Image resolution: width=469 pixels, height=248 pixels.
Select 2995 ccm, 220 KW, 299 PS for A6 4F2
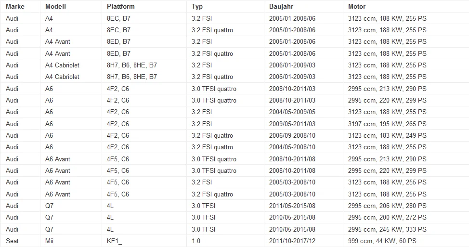point(387,100)
